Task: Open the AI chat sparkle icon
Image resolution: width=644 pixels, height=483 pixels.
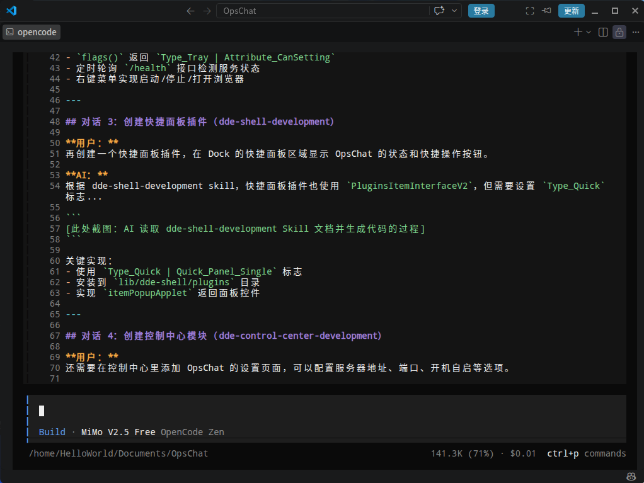Action: [x=439, y=11]
